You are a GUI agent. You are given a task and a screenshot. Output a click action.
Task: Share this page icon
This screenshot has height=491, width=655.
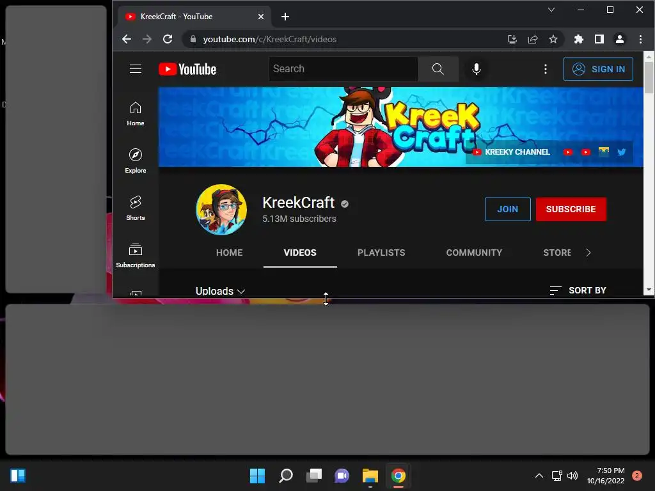(533, 39)
